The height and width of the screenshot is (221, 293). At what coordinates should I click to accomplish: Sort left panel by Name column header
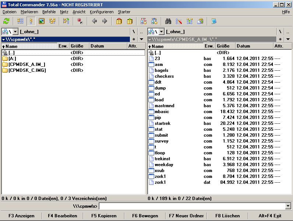click(29, 46)
